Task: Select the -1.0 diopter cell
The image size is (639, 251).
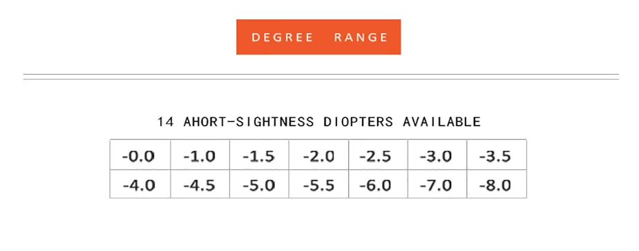Action: point(200,155)
